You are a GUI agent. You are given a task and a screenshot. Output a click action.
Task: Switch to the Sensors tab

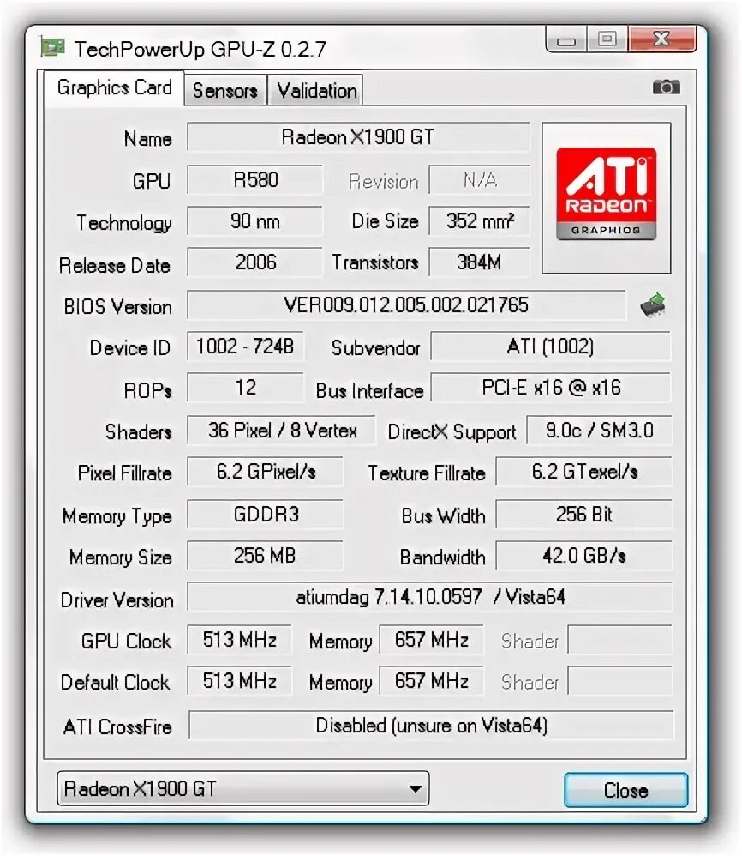225,90
